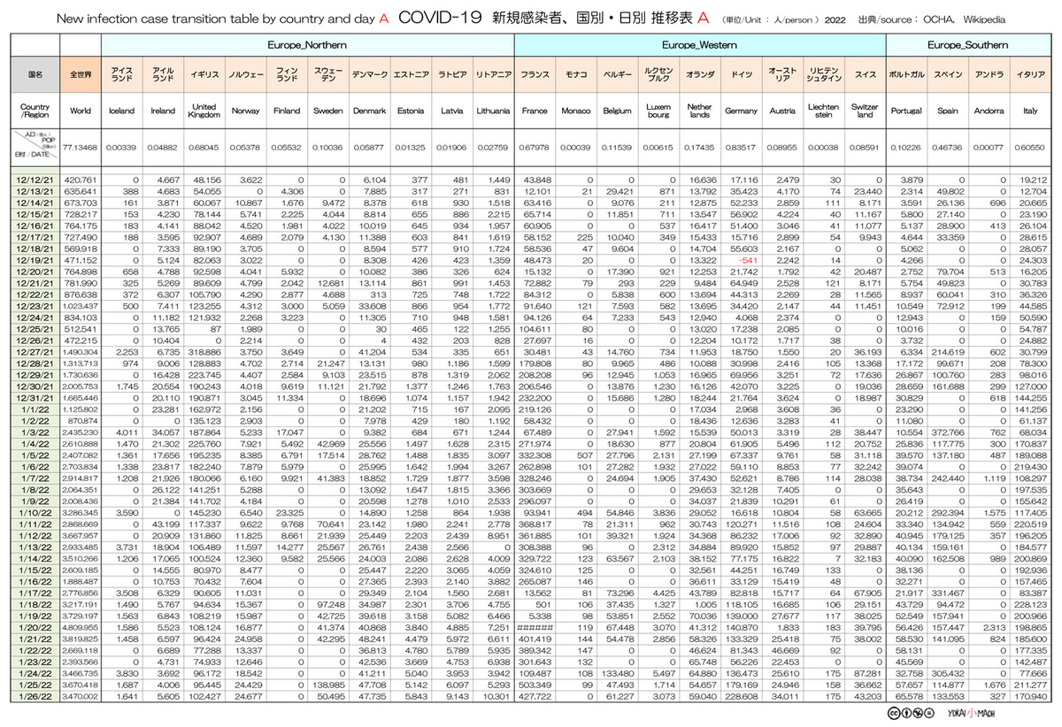The height and width of the screenshot is (727, 1062).
Task: Click the ドイツ Japanese header
Action: (741, 75)
